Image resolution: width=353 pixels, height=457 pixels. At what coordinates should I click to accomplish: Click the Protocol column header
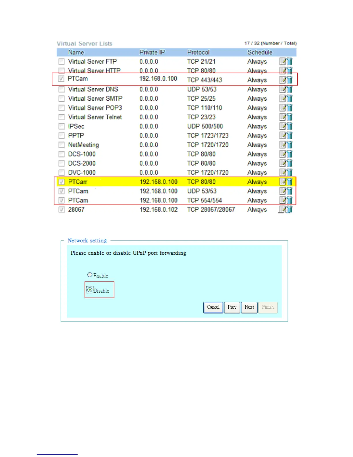pyautogui.click(x=198, y=52)
